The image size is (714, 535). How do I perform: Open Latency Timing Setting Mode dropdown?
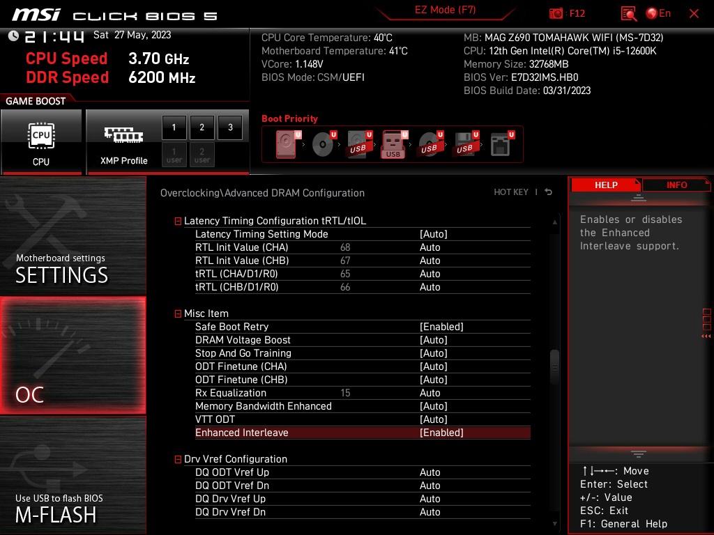(x=433, y=234)
